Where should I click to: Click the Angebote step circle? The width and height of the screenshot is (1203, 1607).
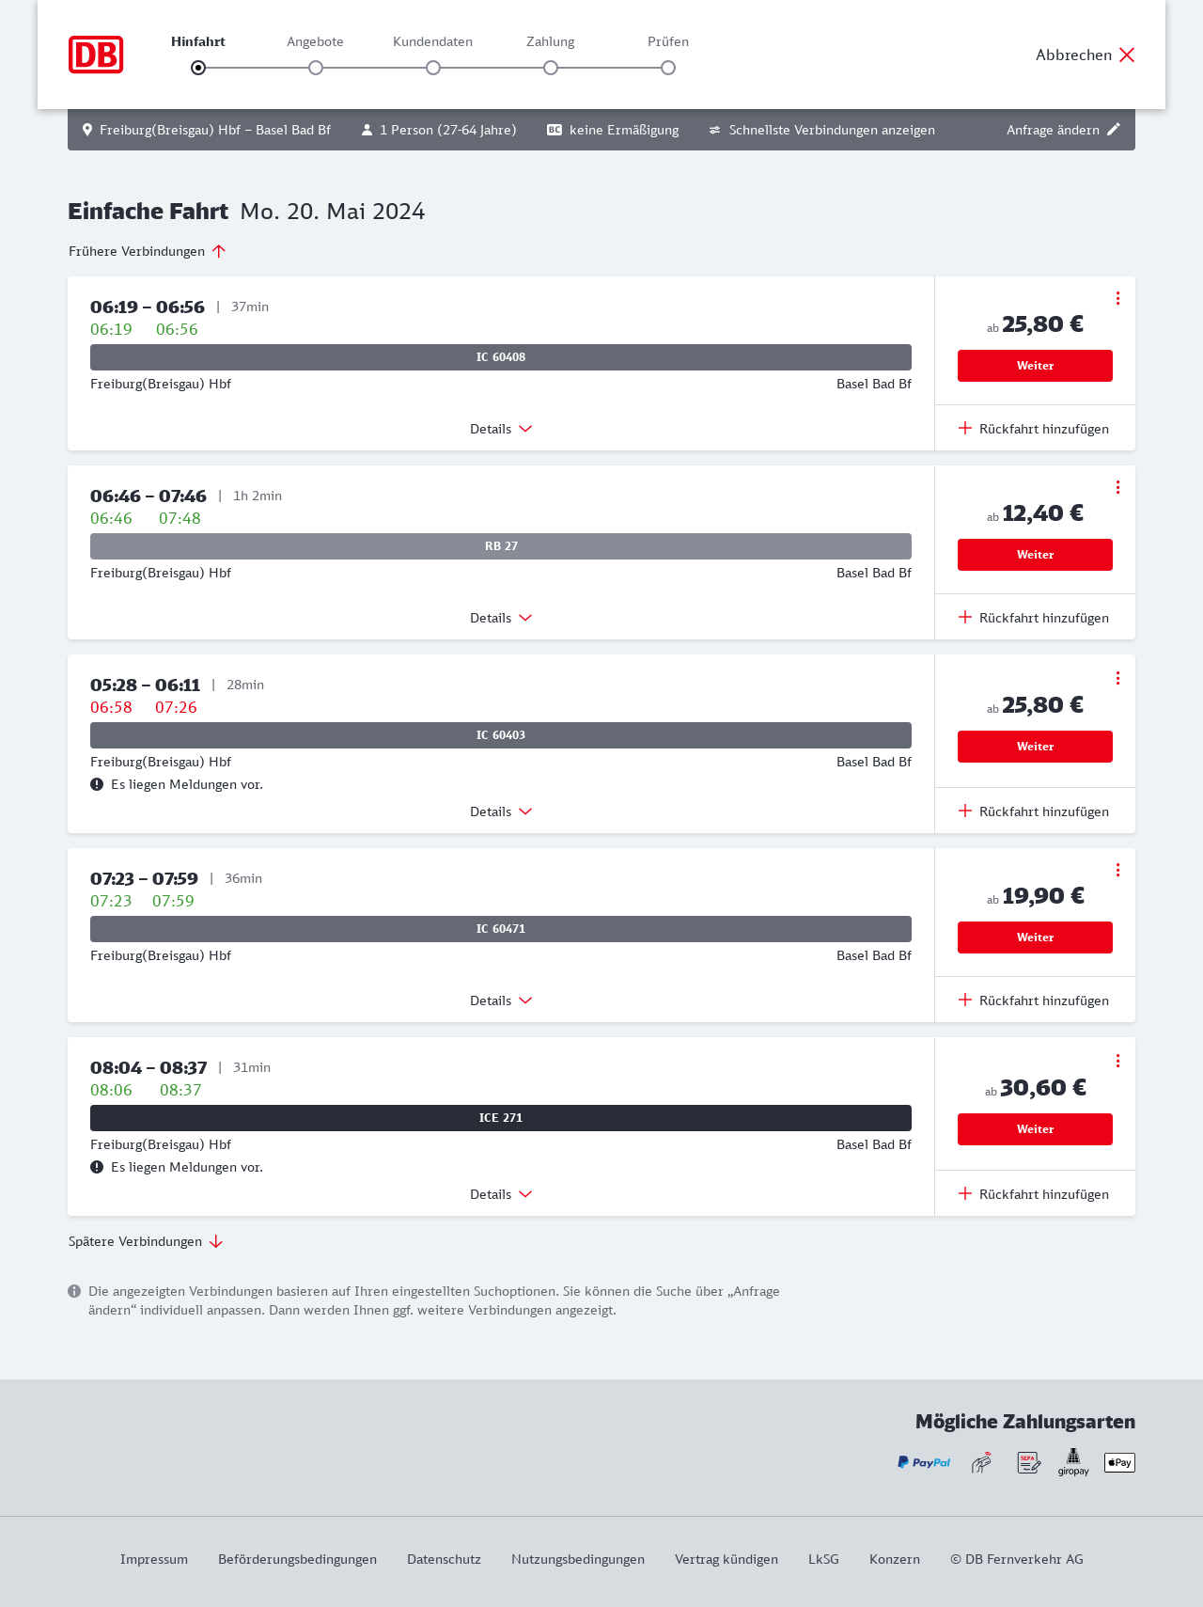(x=316, y=68)
